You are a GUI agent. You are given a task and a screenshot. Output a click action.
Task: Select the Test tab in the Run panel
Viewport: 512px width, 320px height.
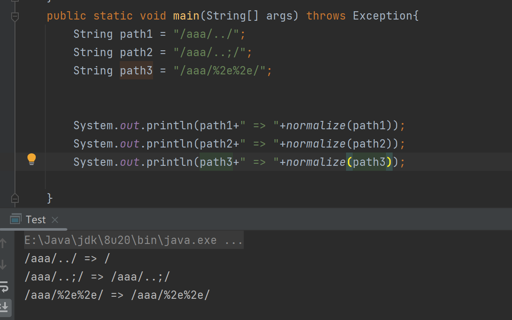pos(36,219)
